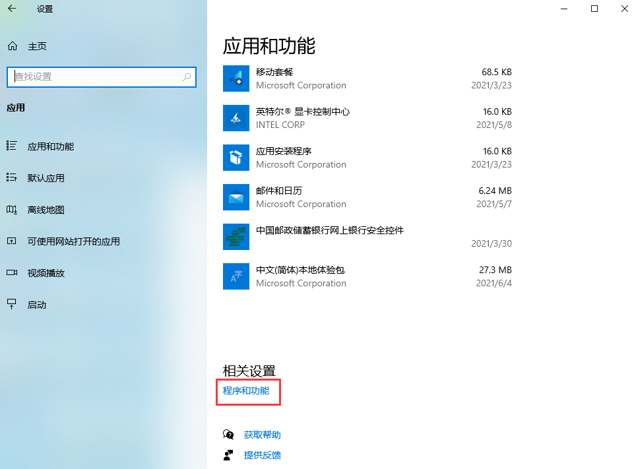
Task: Maximize the Settings window
Action: [x=594, y=9]
